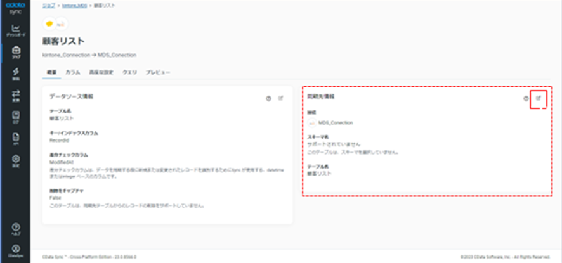The width and height of the screenshot is (562, 263).
Task: Click サポートされていません schema value
Action: point(334,144)
